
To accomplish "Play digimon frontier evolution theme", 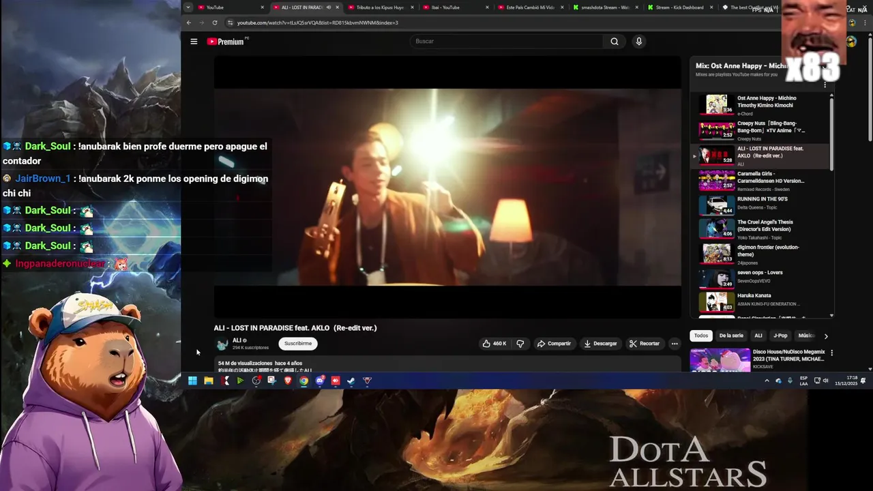I will 761,254.
